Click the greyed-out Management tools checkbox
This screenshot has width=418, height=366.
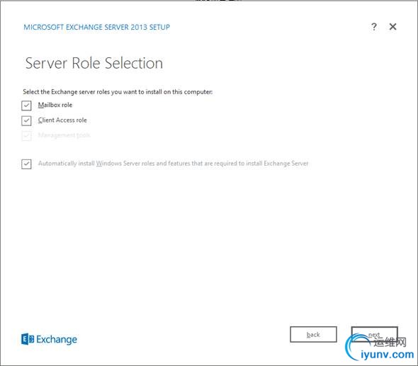click(x=26, y=136)
